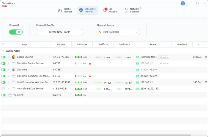The image size is (208, 137).
Task: Click the GlassWire app logo icon in list
Action: pyautogui.click(x=13, y=70)
